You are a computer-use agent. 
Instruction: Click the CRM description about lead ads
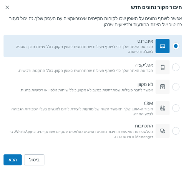82,112
